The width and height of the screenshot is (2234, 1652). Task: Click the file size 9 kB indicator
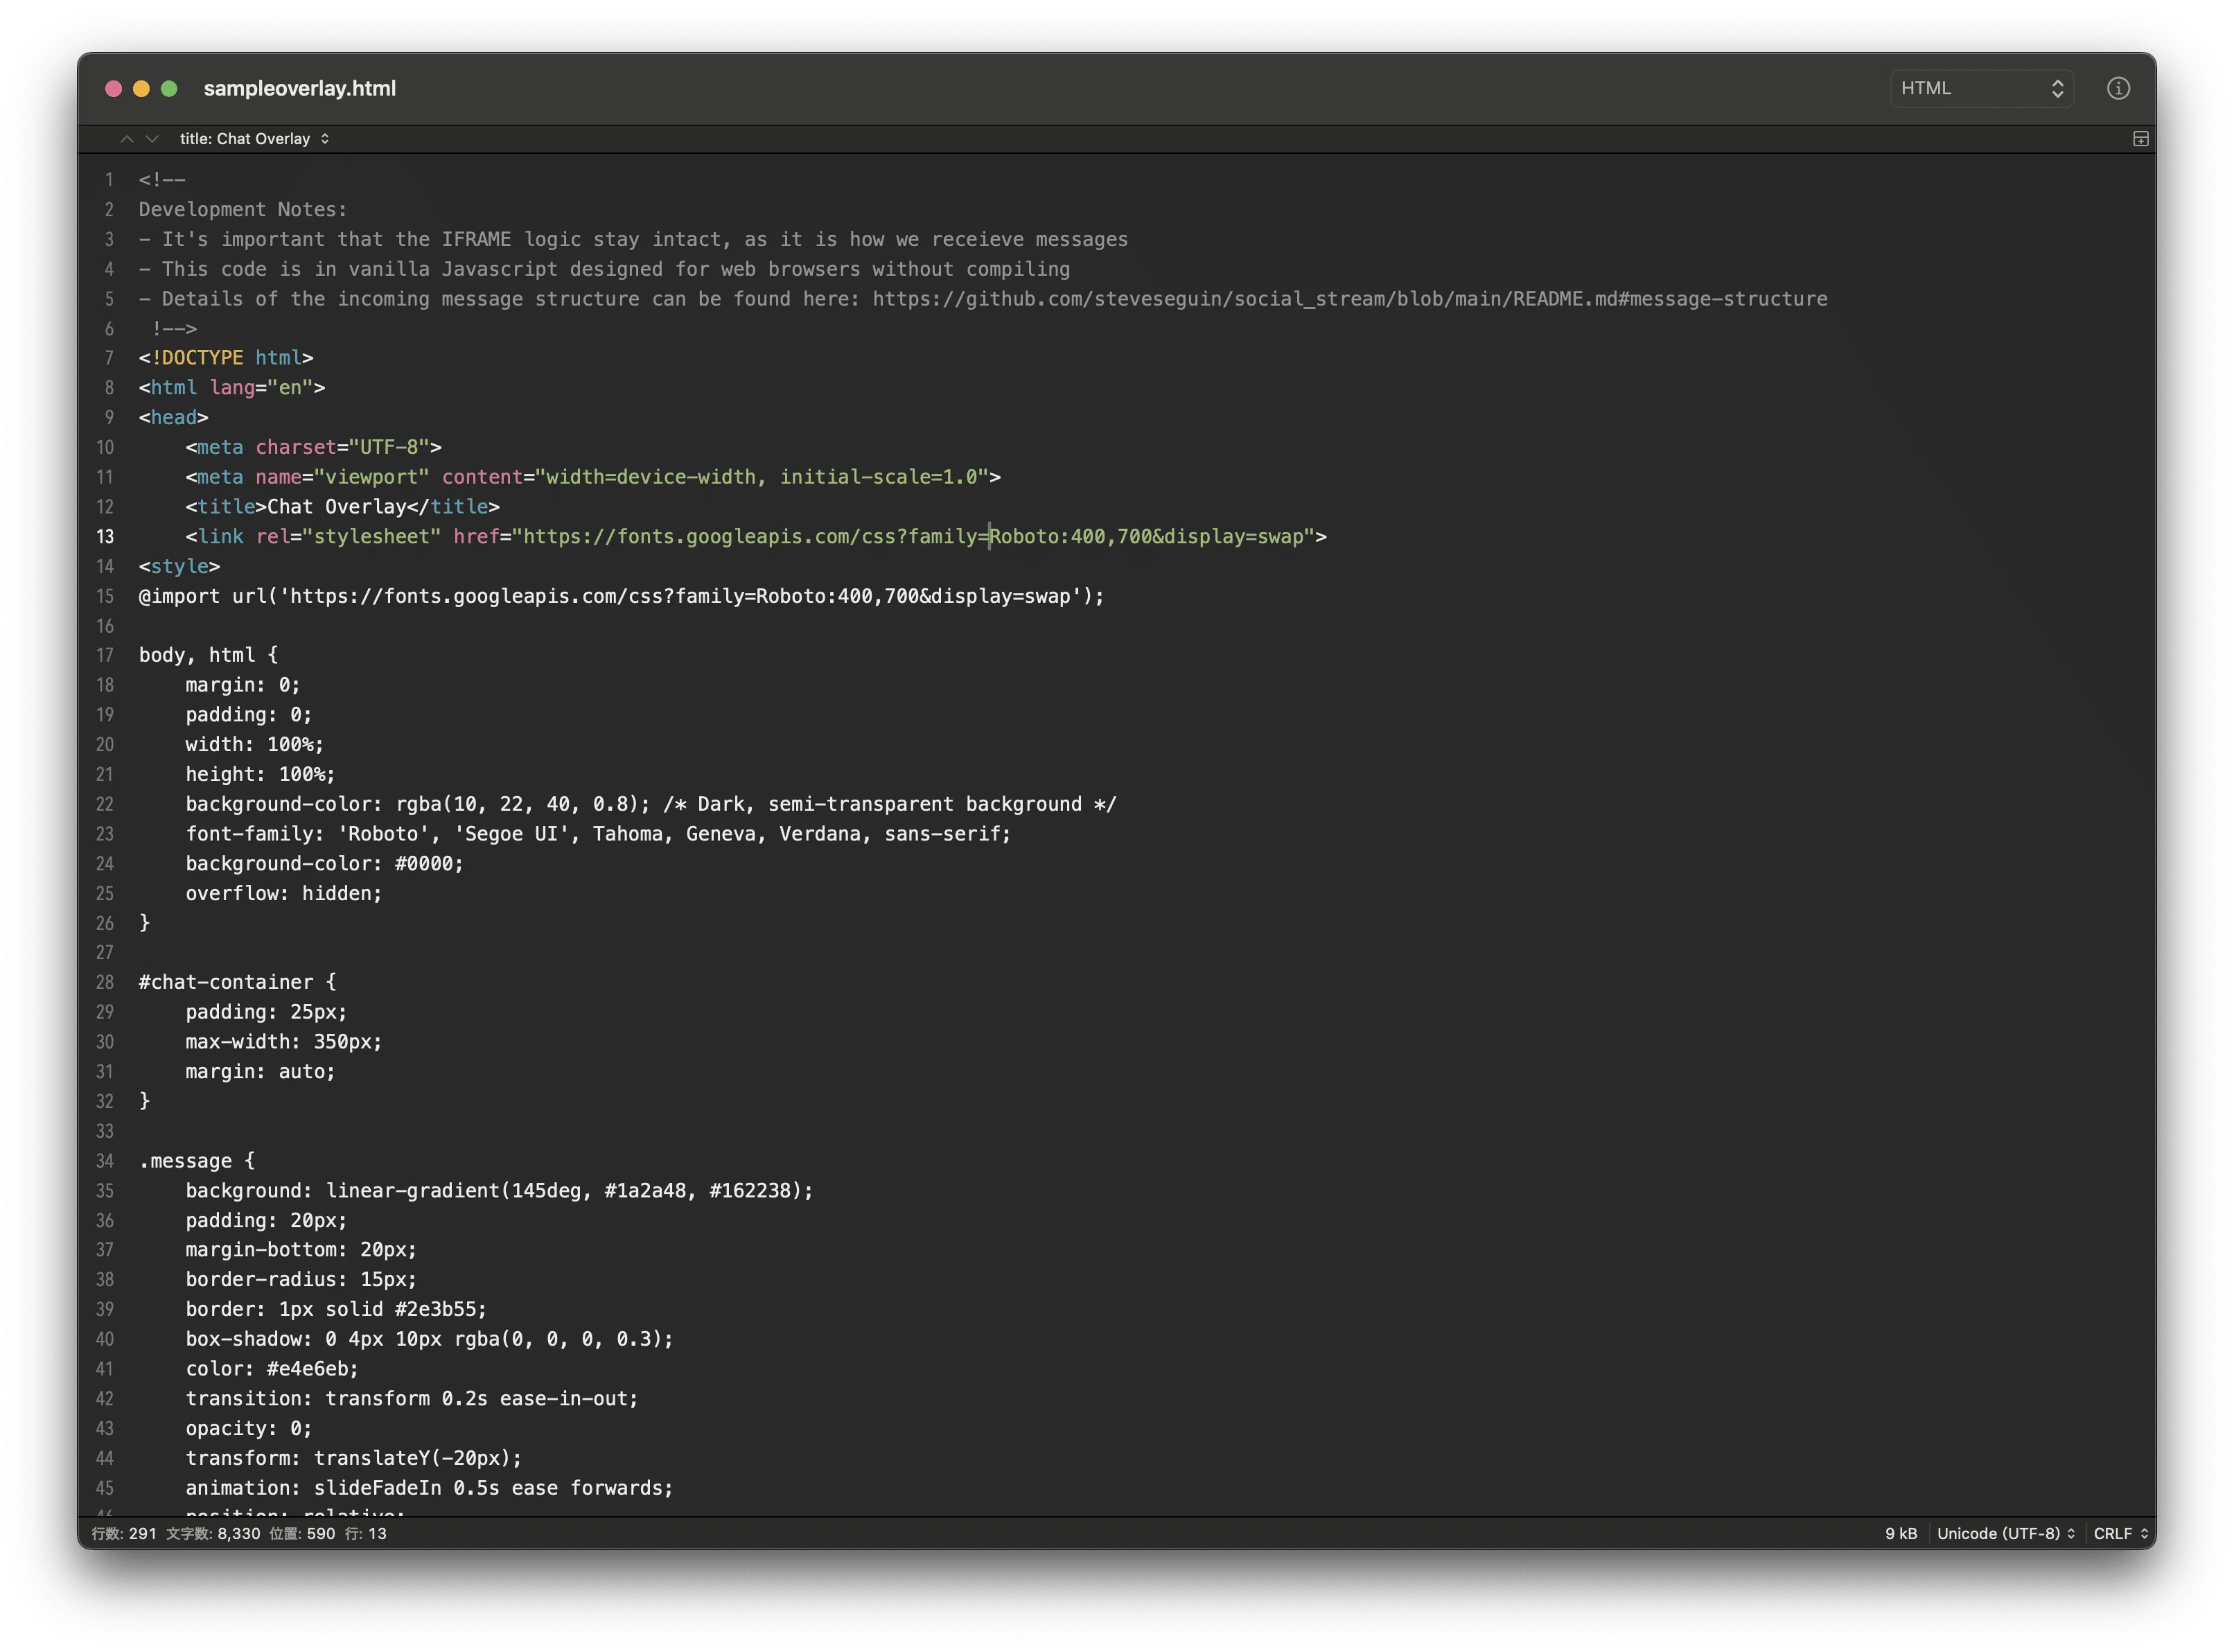tap(1900, 1533)
